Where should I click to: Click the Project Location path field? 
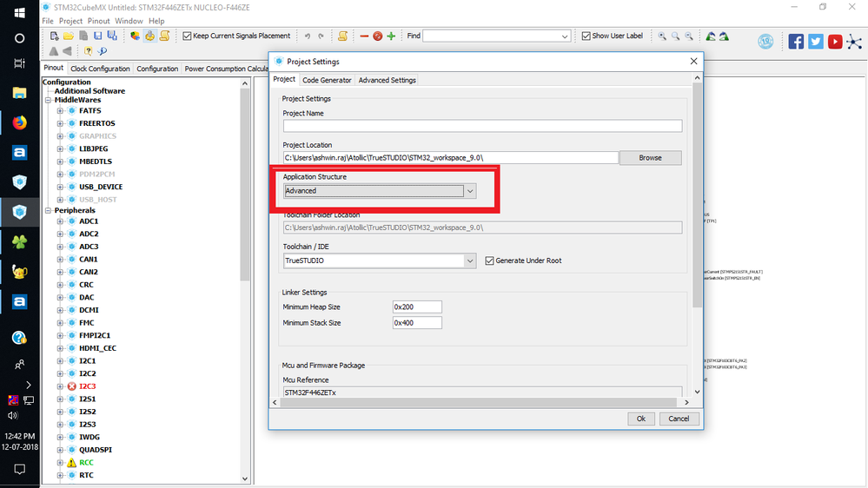451,158
